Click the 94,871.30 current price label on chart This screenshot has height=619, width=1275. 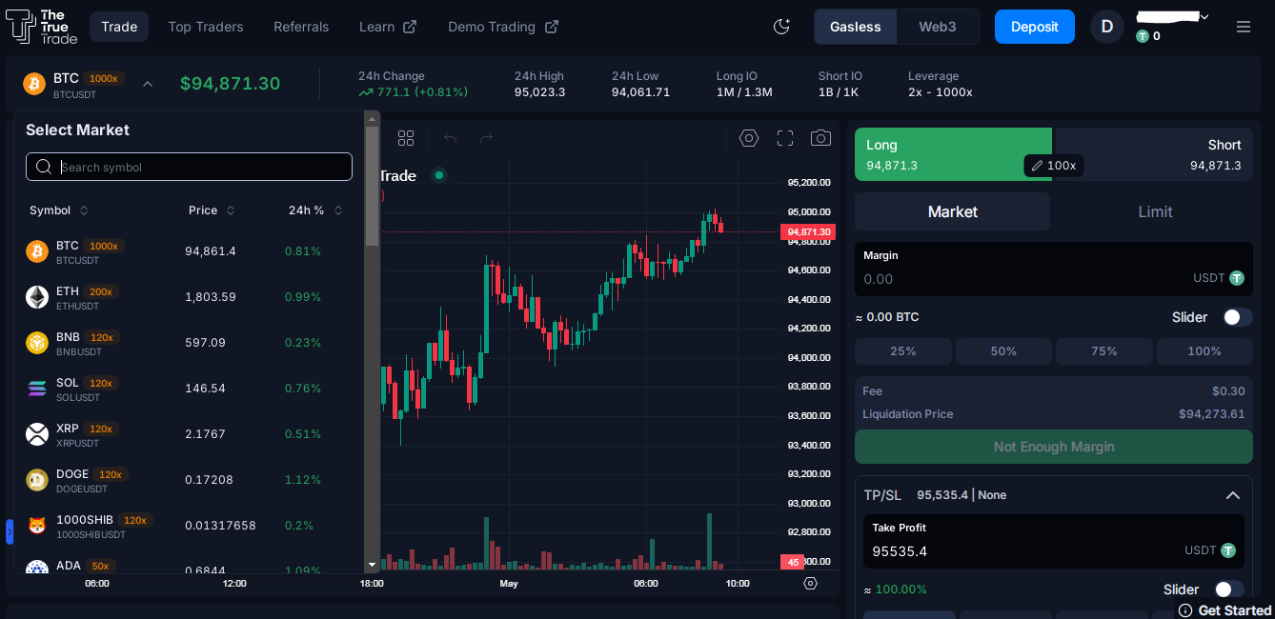pos(808,231)
